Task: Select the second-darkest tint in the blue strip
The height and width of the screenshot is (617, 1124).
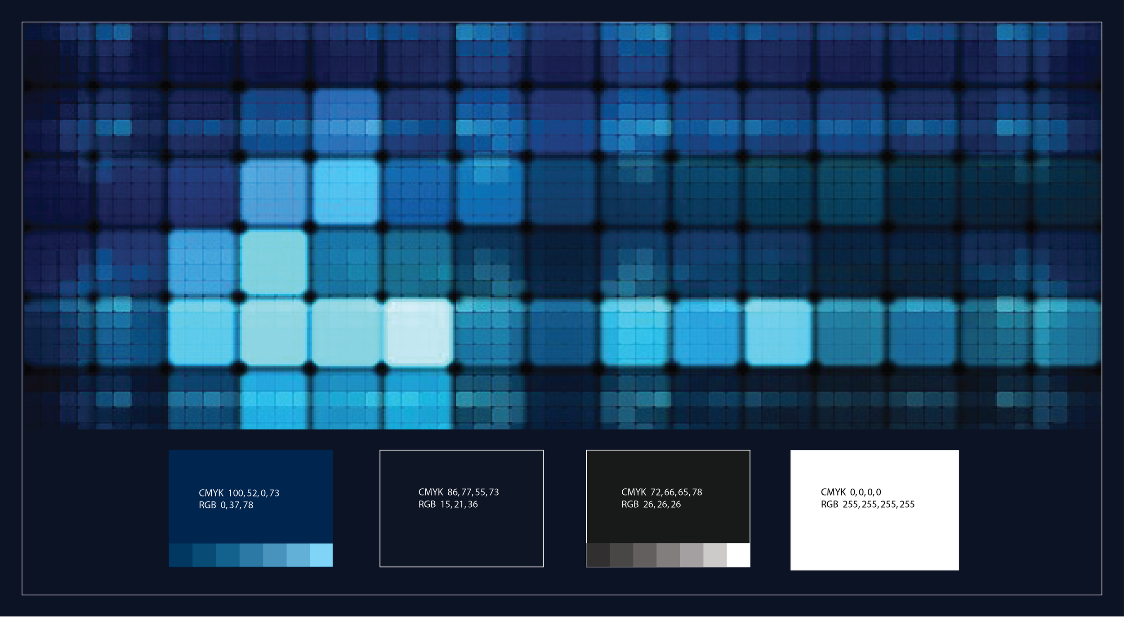Action: point(204,555)
